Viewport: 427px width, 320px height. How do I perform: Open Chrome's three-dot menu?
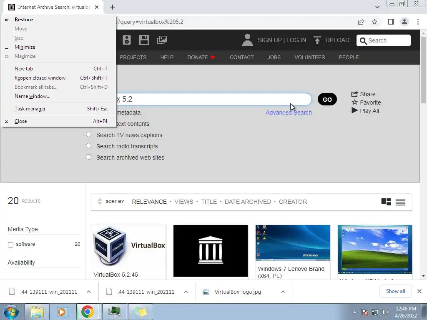point(418,22)
